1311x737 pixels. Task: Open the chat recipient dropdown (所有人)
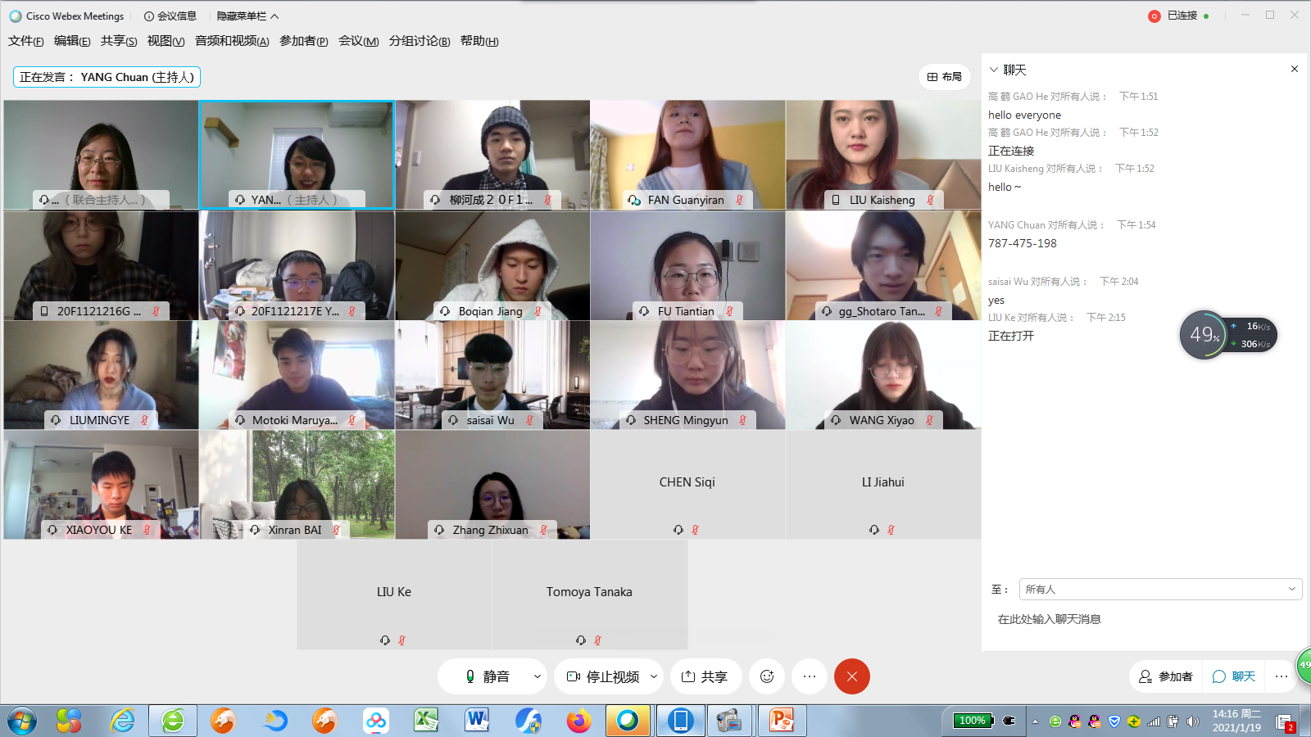pos(1160,589)
